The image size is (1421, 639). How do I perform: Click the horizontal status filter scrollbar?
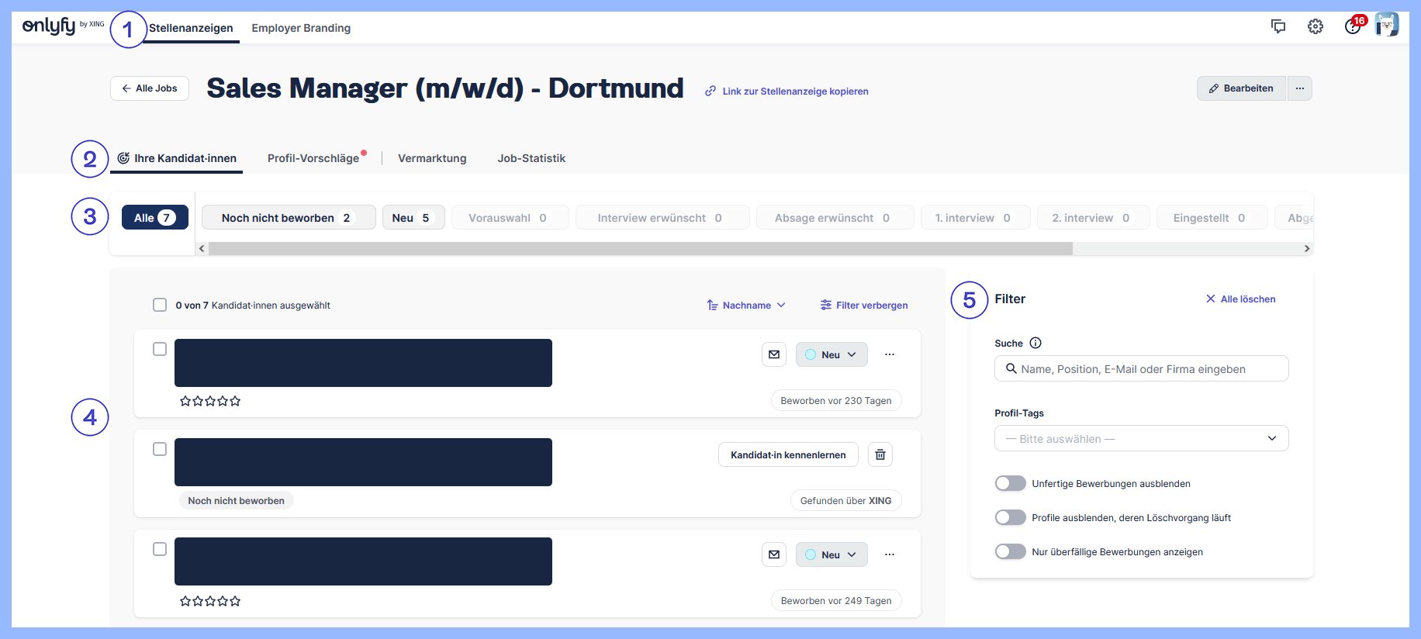click(x=640, y=249)
